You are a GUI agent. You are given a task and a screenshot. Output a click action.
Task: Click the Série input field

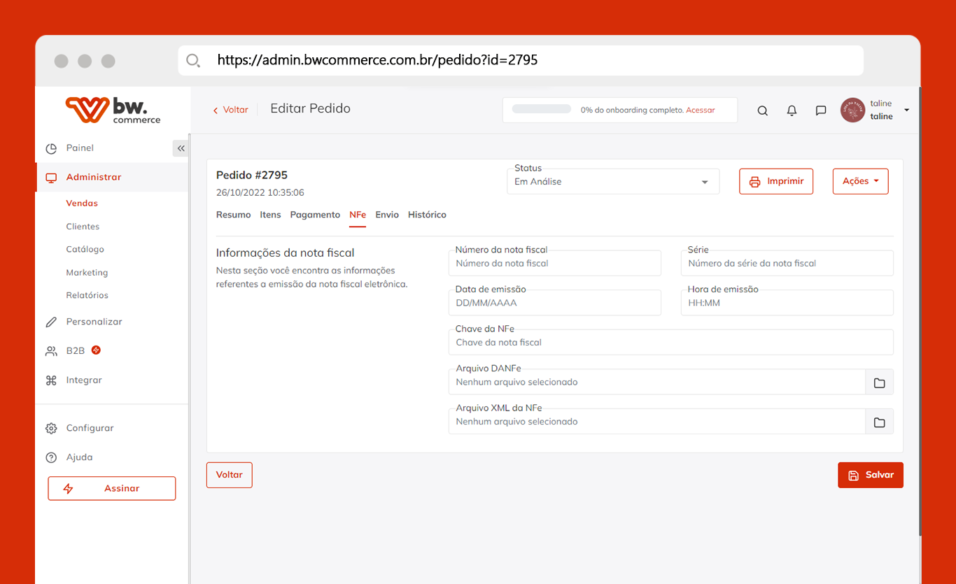click(x=787, y=264)
